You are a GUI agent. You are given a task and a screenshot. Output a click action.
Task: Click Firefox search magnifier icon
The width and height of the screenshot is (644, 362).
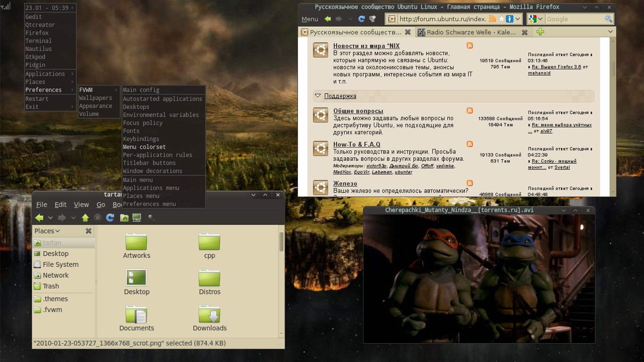pyautogui.click(x=609, y=19)
